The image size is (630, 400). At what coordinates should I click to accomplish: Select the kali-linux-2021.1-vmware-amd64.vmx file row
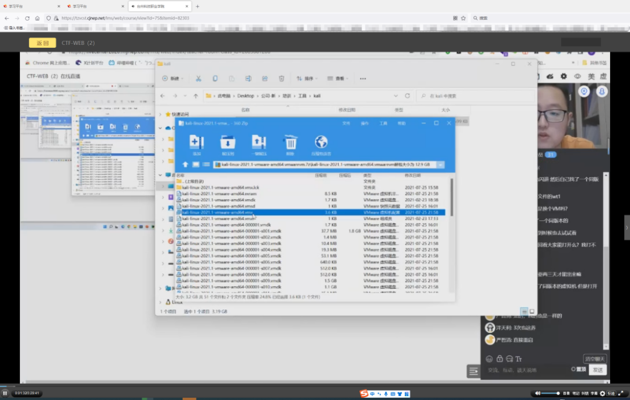pos(310,212)
